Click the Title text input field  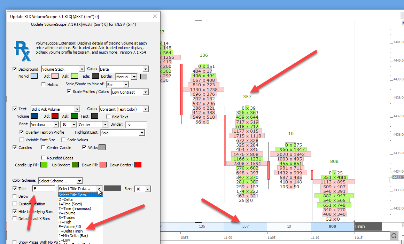coord(44,189)
